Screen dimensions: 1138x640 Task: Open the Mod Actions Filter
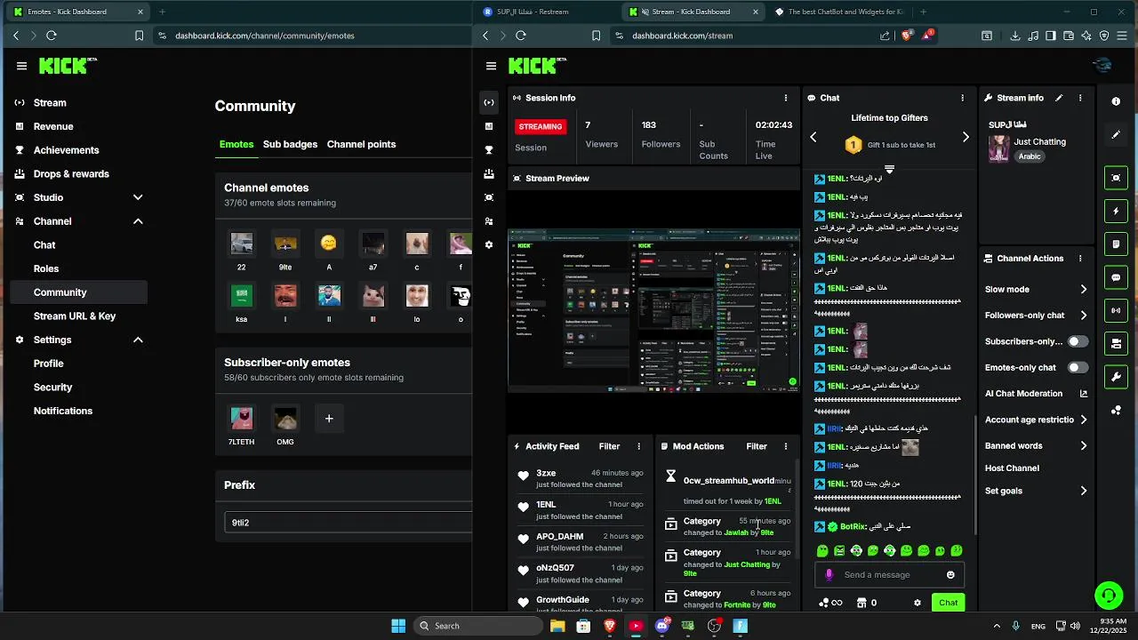pos(757,446)
